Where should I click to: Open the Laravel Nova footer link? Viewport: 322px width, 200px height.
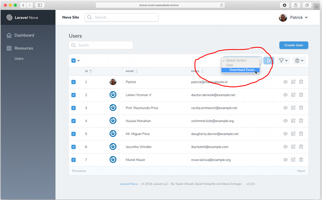click(128, 184)
